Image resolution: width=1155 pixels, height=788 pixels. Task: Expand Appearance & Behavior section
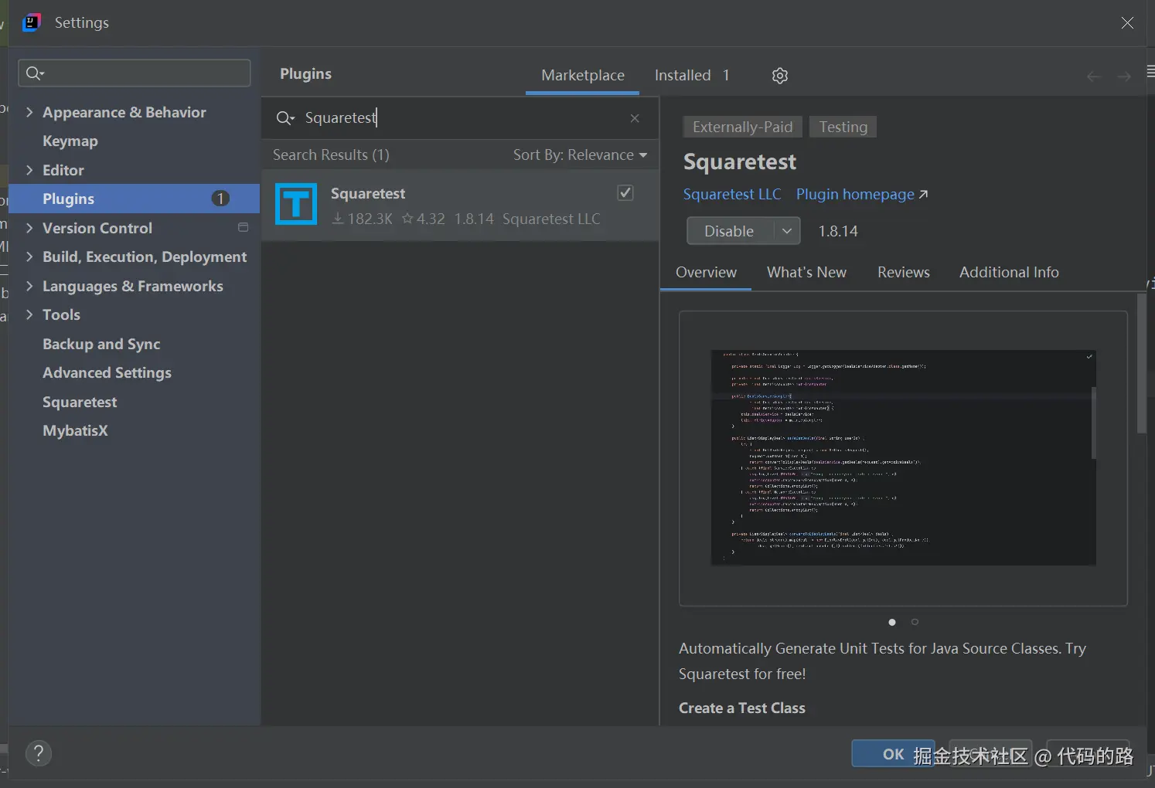pyautogui.click(x=29, y=112)
